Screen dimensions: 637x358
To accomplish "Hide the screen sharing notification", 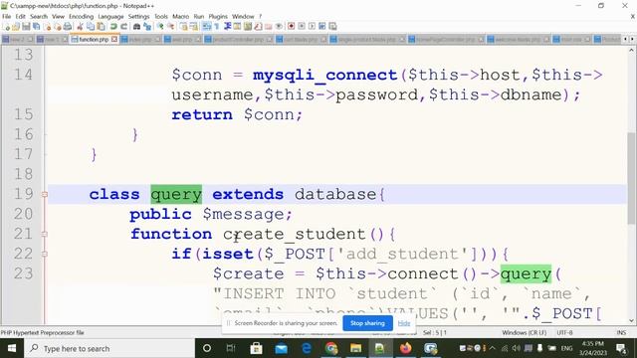I will pos(404,323).
